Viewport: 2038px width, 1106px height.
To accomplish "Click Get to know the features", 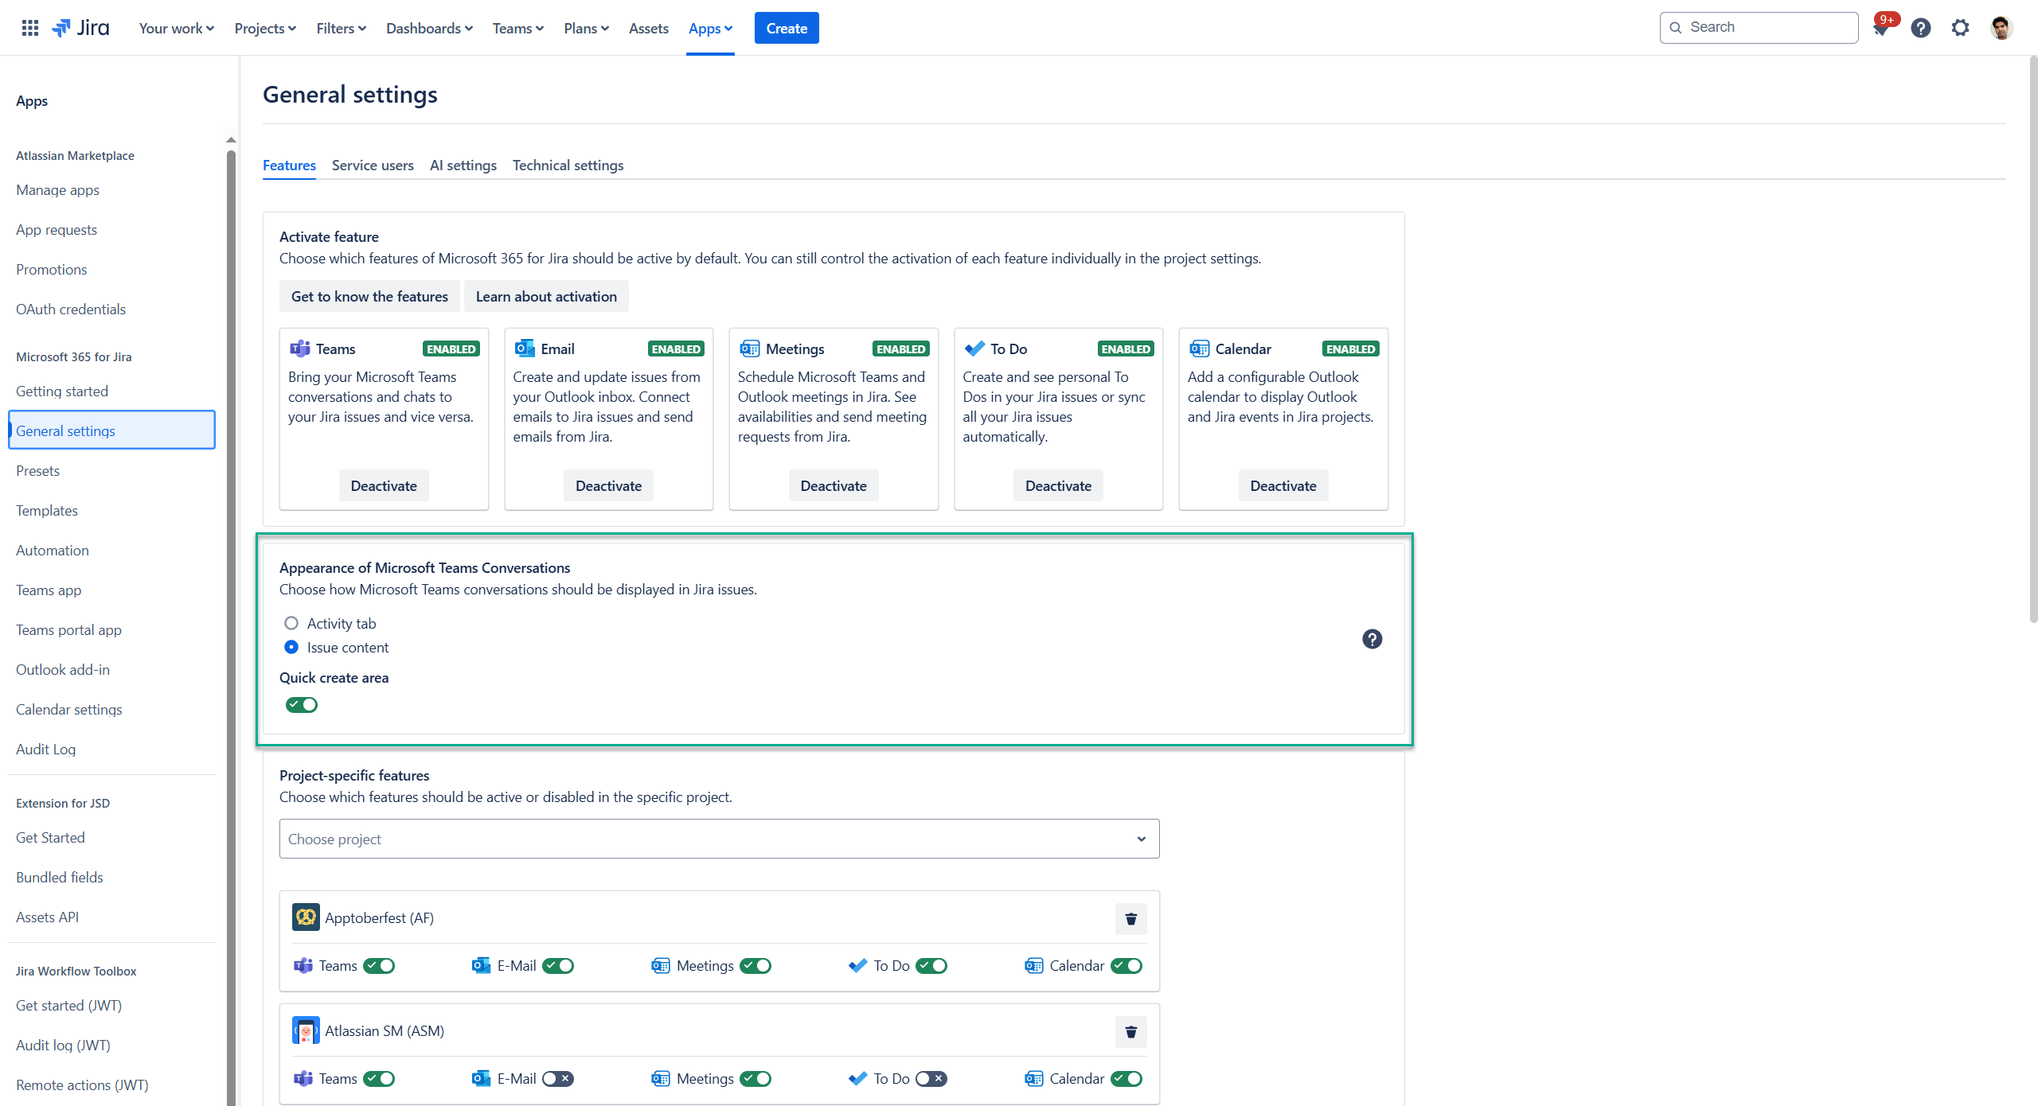I will pyautogui.click(x=369, y=296).
